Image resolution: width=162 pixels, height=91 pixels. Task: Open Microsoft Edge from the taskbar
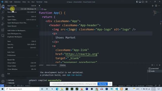click(x=57, y=89)
